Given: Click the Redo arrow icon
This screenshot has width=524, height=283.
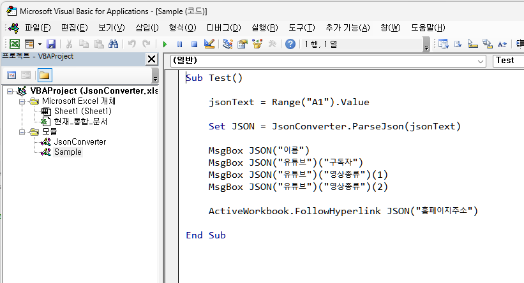Looking at the screenshot, I should tap(146, 44).
